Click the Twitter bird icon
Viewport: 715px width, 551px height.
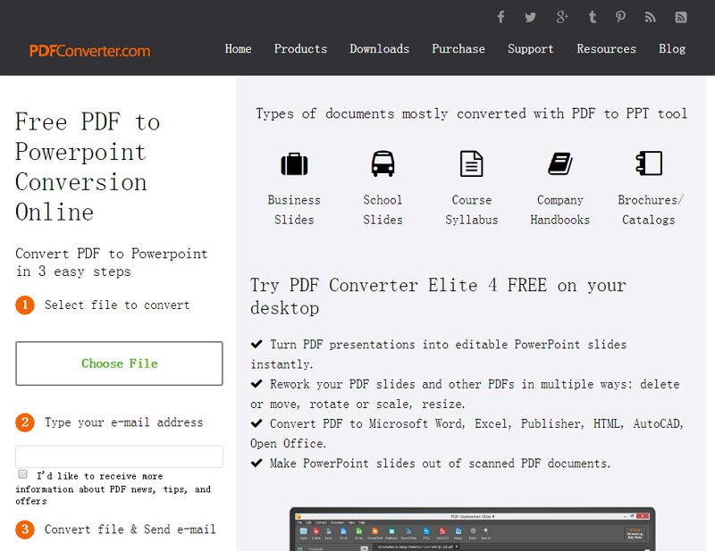tap(531, 17)
